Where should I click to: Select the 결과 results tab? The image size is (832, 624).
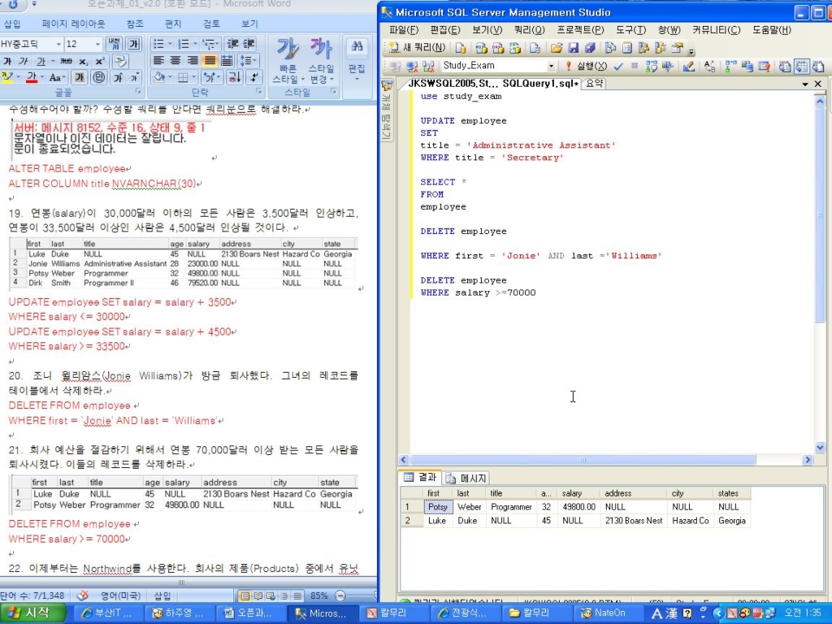(420, 478)
